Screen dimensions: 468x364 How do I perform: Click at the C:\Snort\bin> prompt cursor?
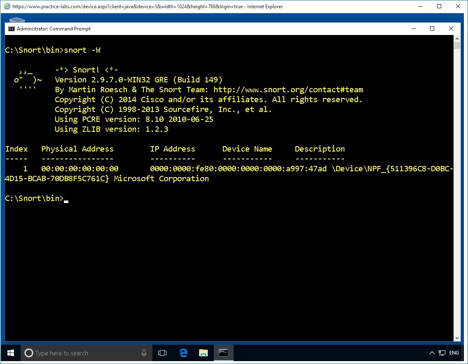tap(66, 199)
